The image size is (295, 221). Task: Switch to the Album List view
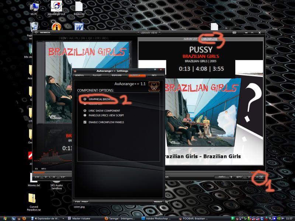click(190, 39)
